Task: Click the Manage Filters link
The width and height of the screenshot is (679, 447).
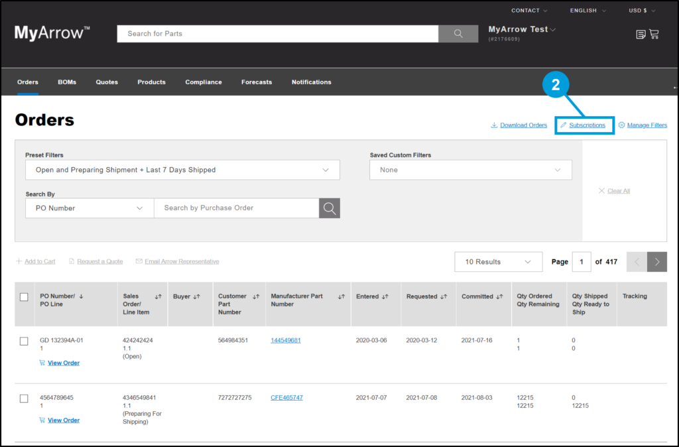Action: 647,125
